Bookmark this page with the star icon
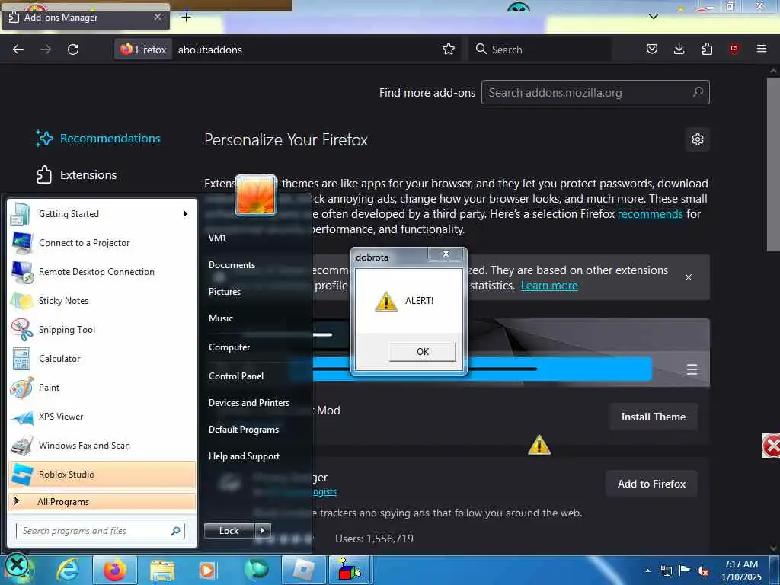This screenshot has height=585, width=780. pos(448,50)
